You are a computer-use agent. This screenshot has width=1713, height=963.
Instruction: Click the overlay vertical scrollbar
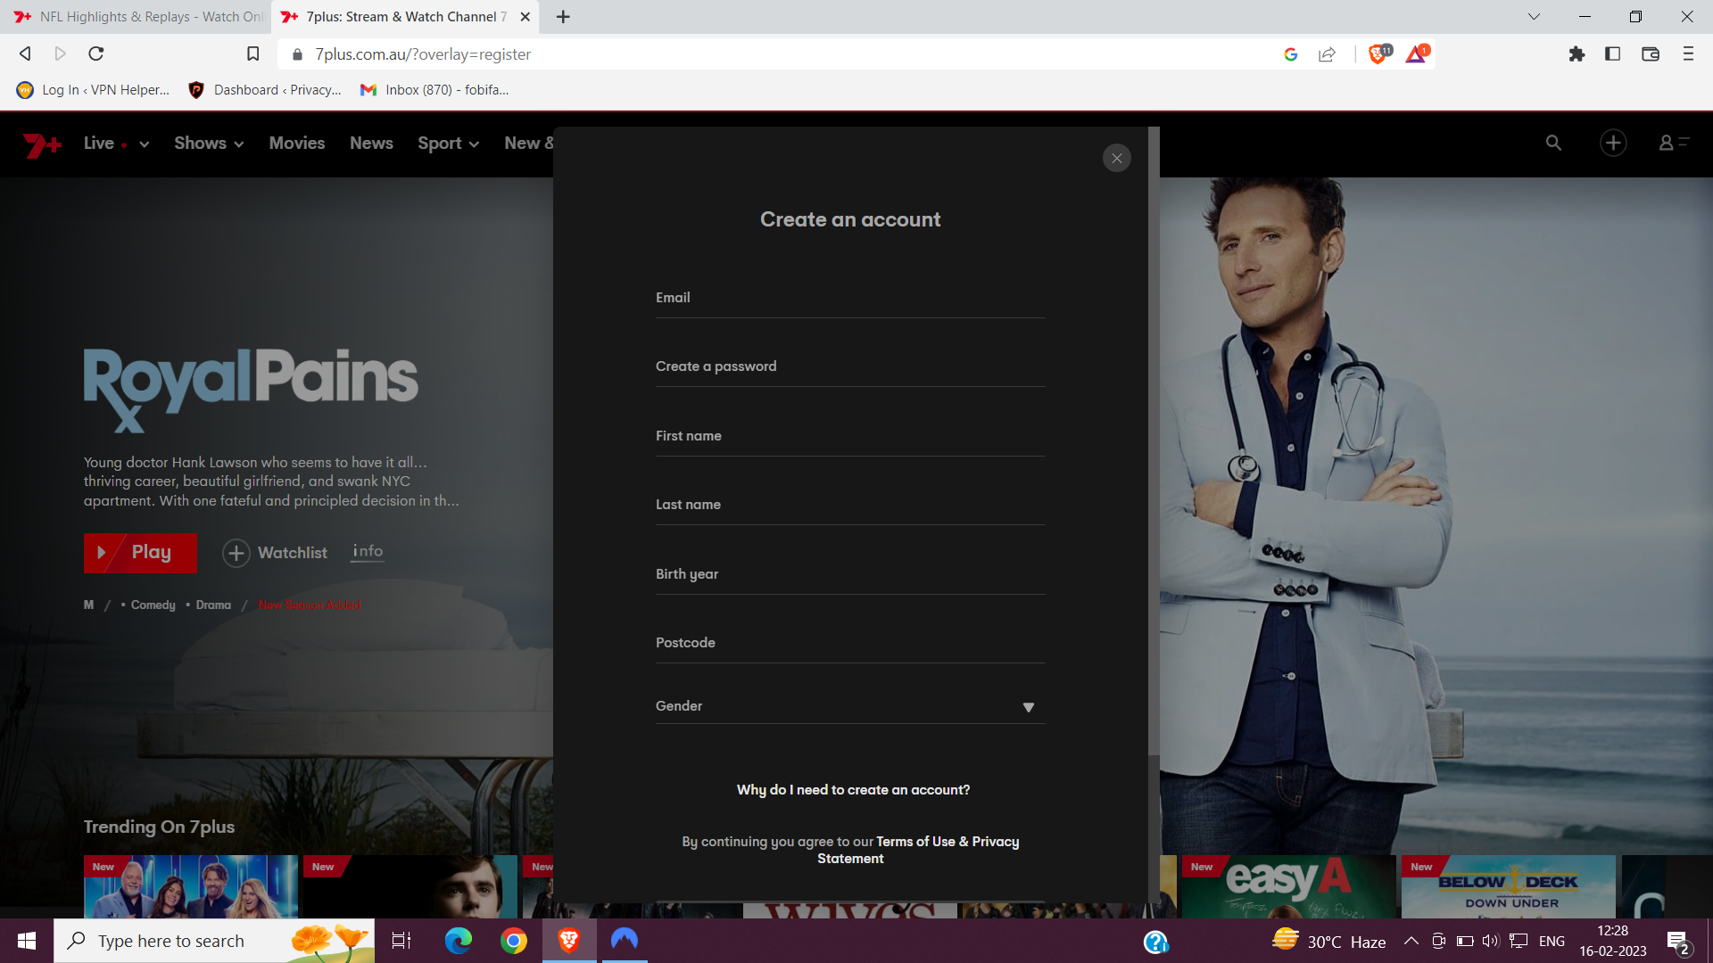pyautogui.click(x=1154, y=441)
